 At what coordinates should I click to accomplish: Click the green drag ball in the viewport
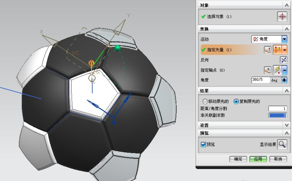118,48
